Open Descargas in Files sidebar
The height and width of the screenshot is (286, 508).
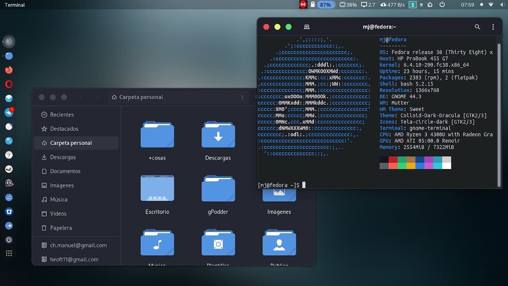click(x=76, y=157)
